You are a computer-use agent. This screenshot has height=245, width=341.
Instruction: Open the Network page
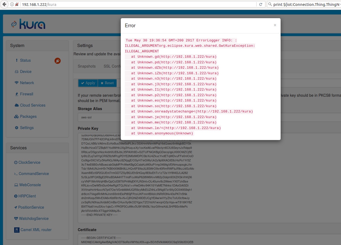pyautogui.click(x=27, y=83)
